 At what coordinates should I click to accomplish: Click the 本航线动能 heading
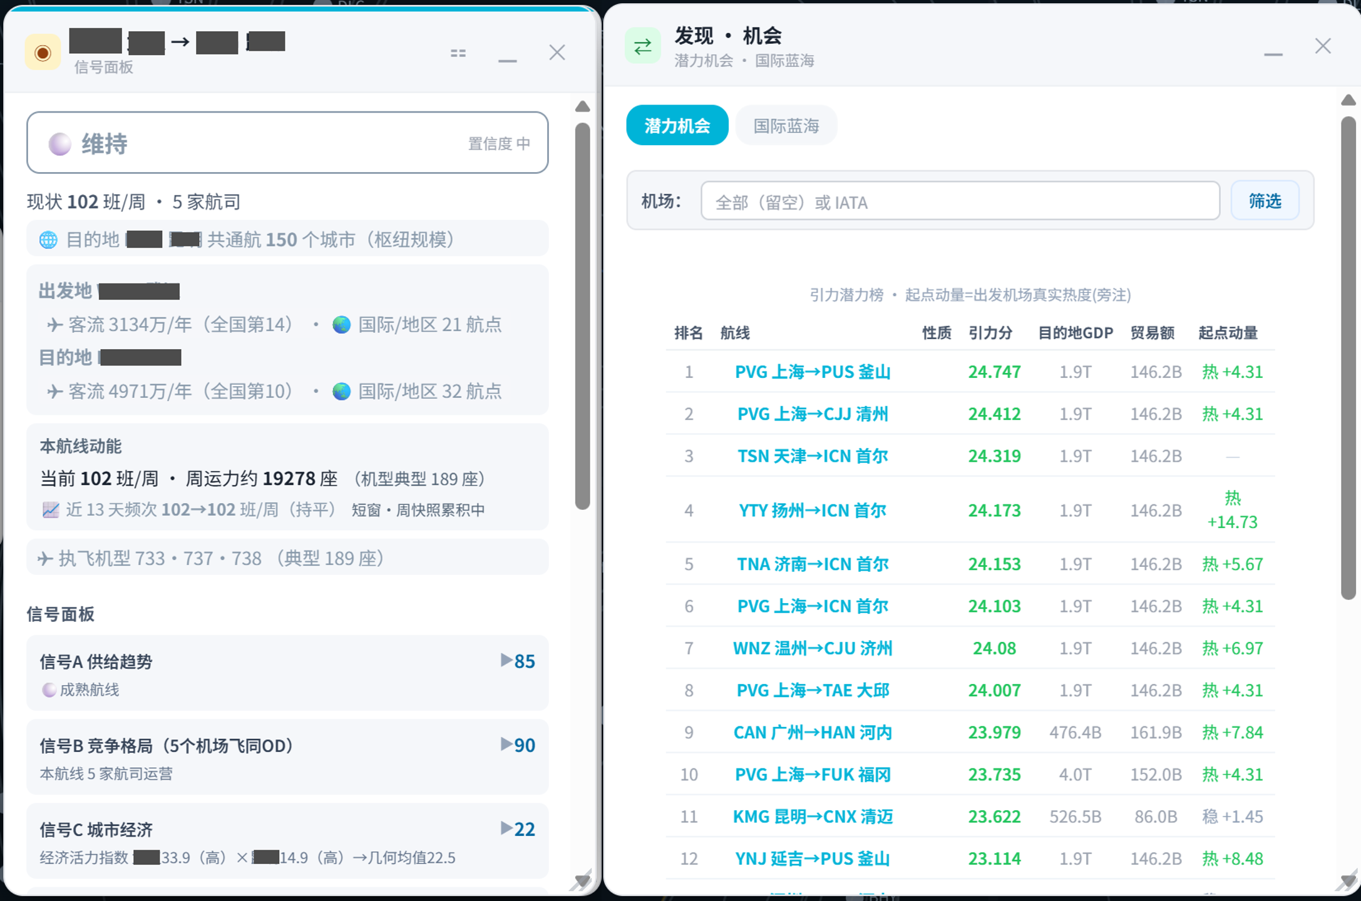(81, 446)
